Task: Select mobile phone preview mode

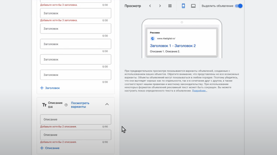Action: tap(183, 6)
